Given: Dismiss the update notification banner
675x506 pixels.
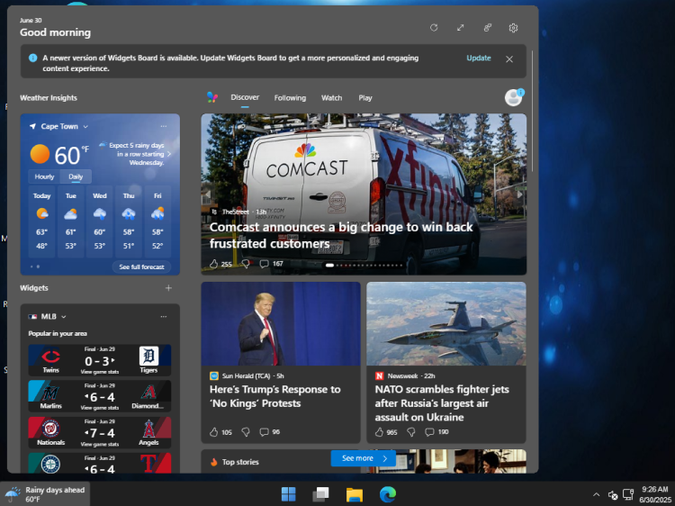Looking at the screenshot, I should [509, 59].
